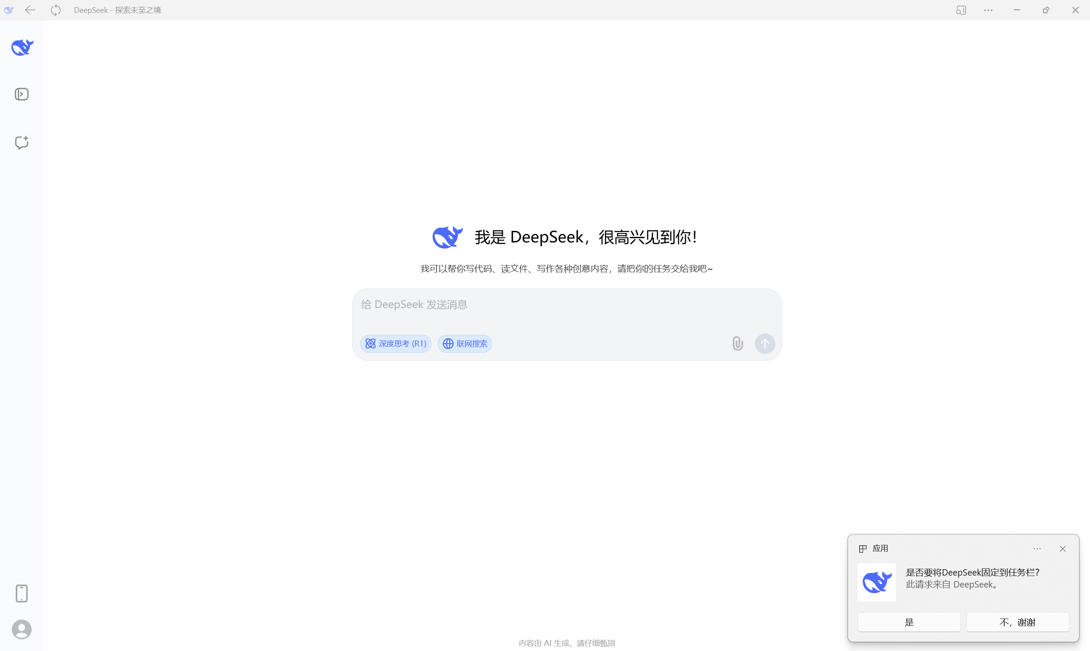Screen dimensions: 1090x651
Task: Attach a file with the paperclip icon
Action: pyautogui.click(x=737, y=343)
